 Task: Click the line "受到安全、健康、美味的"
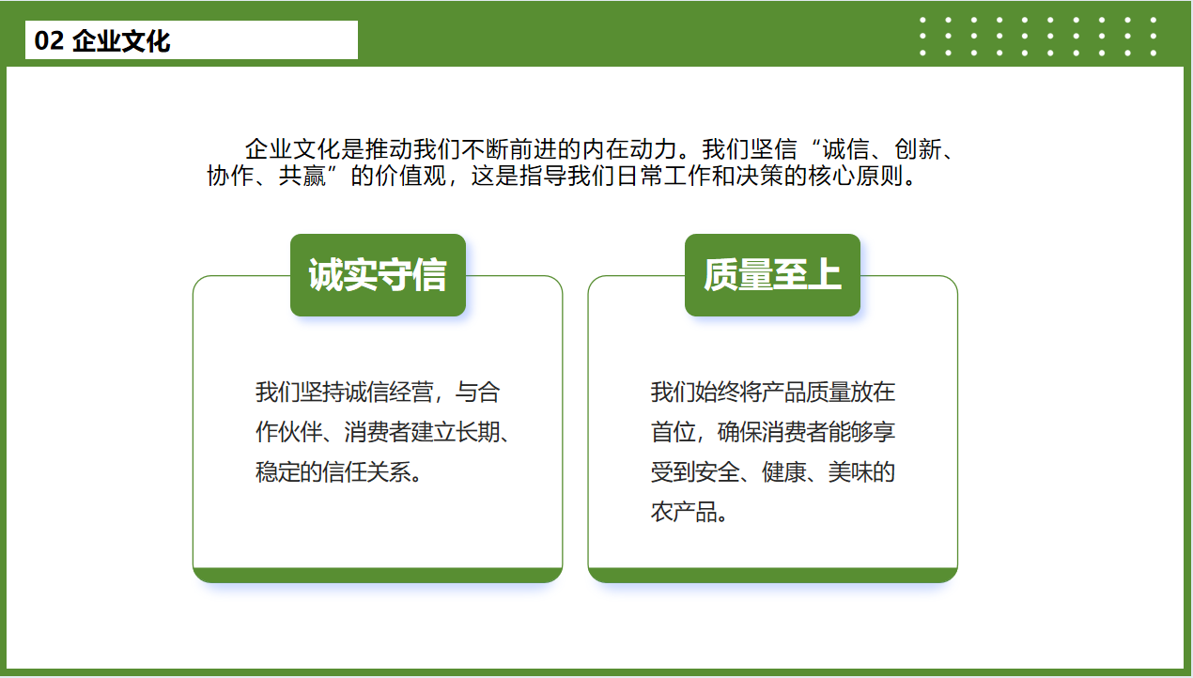point(773,472)
